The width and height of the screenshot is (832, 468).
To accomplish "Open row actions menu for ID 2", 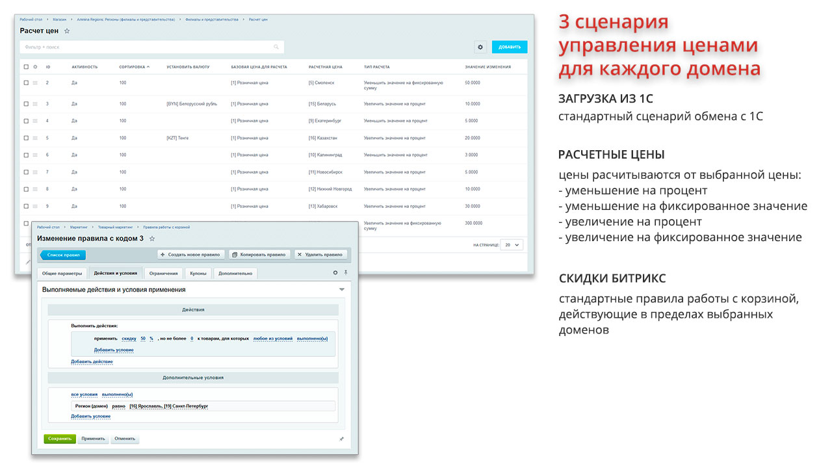I will pos(35,83).
